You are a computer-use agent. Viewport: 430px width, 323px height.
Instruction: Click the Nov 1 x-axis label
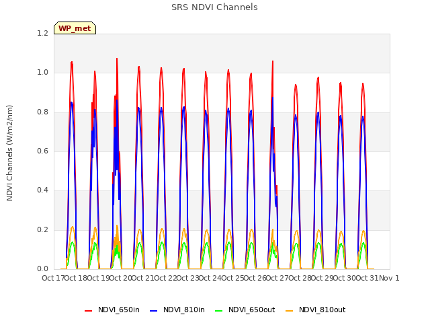pyautogui.click(x=389, y=278)
